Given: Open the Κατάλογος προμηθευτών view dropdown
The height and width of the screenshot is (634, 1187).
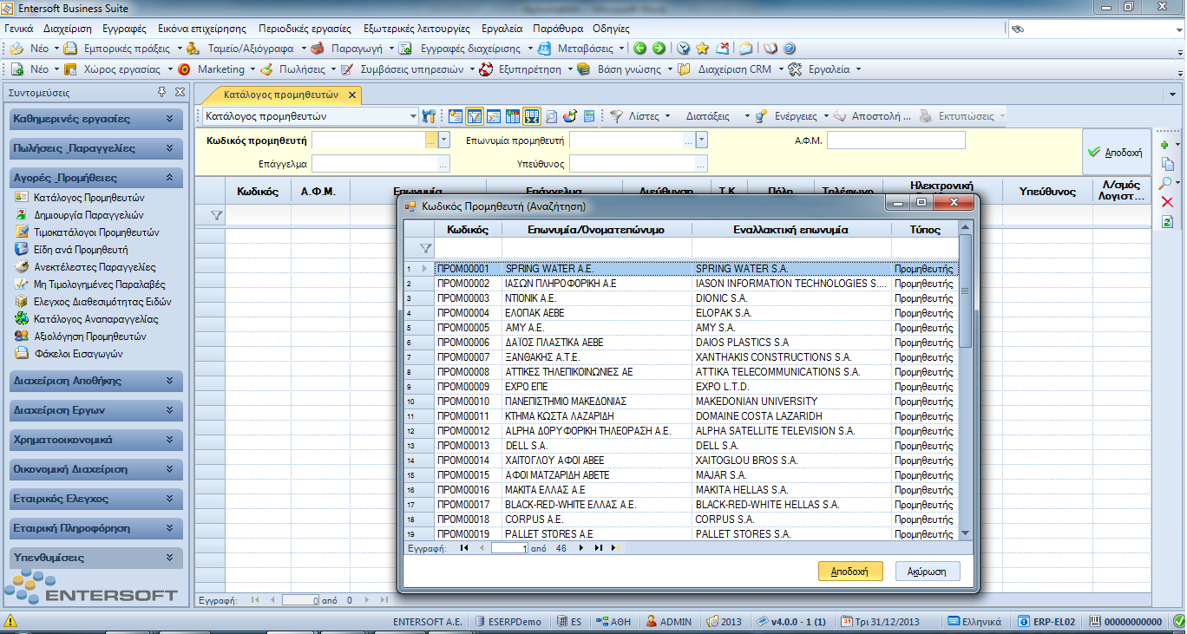Looking at the screenshot, I should point(413,115).
